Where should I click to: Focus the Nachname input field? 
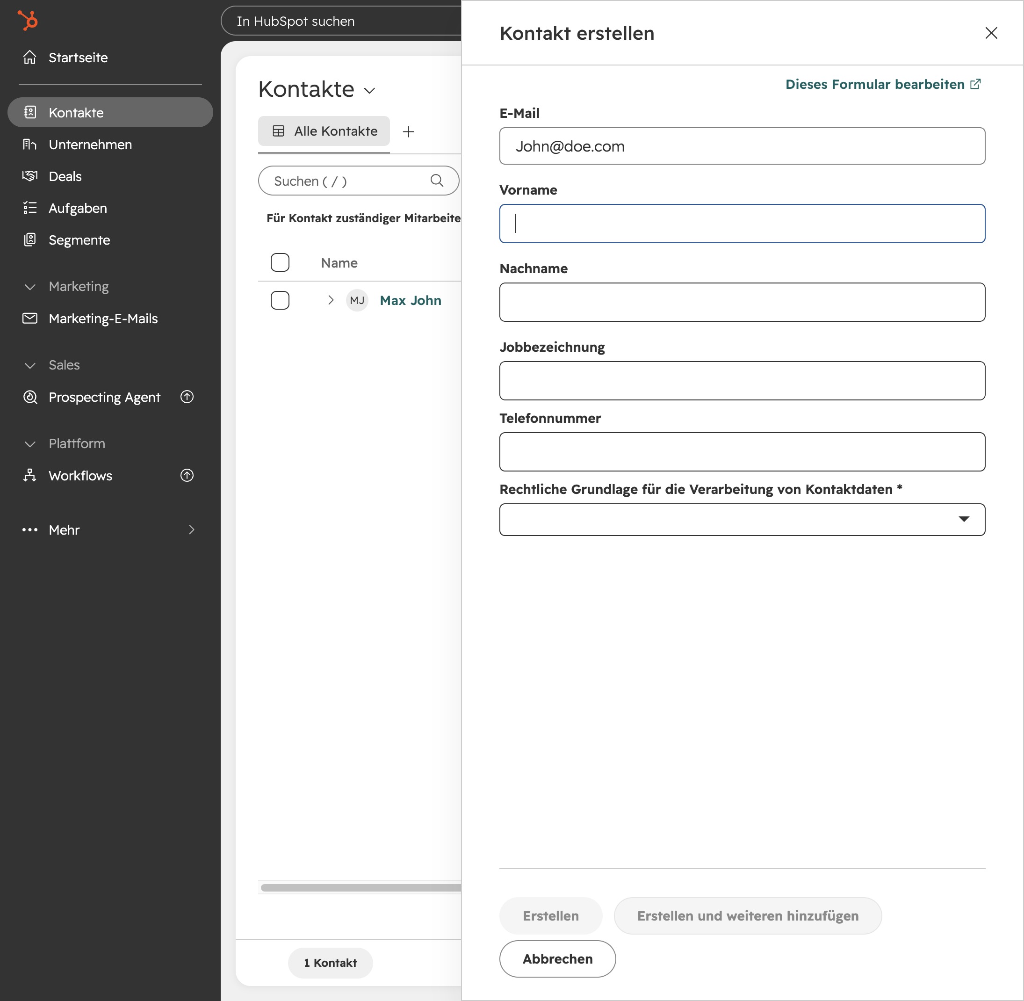(x=742, y=302)
